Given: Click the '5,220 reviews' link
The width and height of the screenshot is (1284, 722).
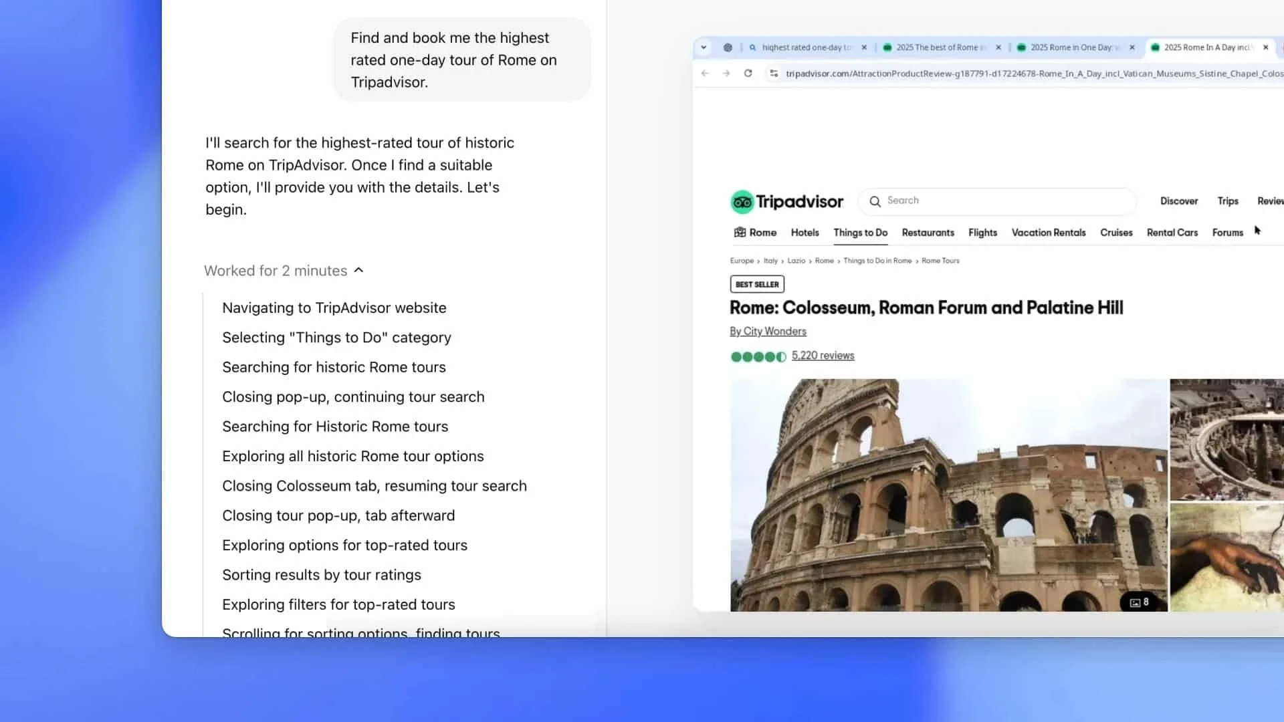Looking at the screenshot, I should coord(823,355).
